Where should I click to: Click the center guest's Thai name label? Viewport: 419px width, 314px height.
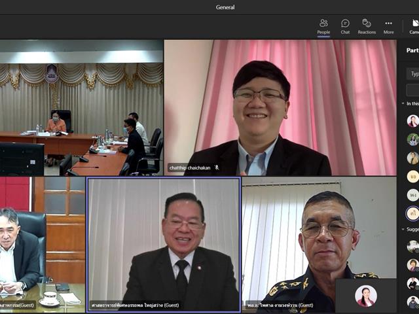click(136, 305)
